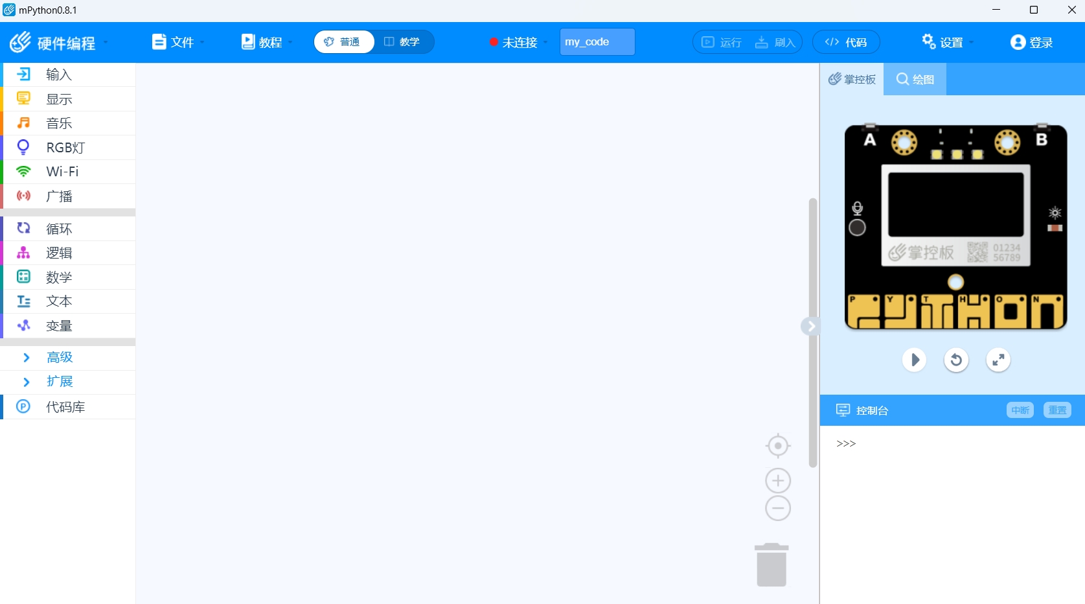Open the 代码库 panel
1085x604 pixels.
(x=64, y=406)
